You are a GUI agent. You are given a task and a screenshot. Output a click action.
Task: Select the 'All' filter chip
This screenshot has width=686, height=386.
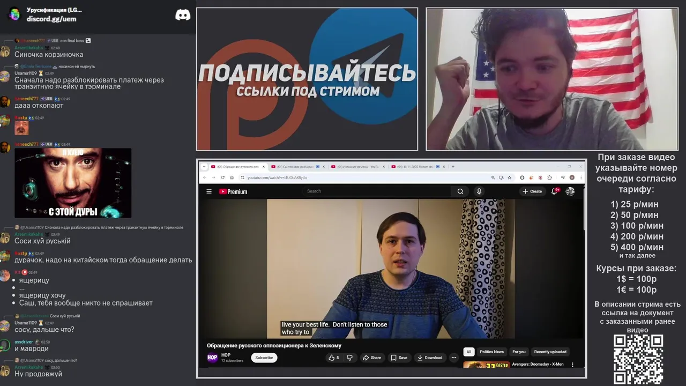tap(469, 352)
